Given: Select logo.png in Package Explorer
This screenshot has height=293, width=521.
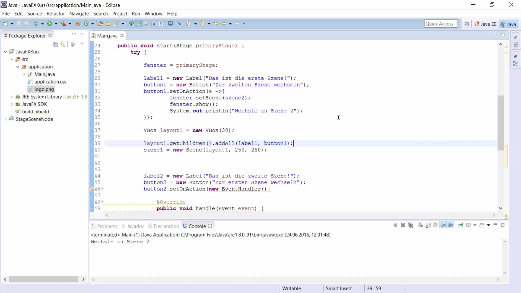Looking at the screenshot, I should [x=41, y=89].
